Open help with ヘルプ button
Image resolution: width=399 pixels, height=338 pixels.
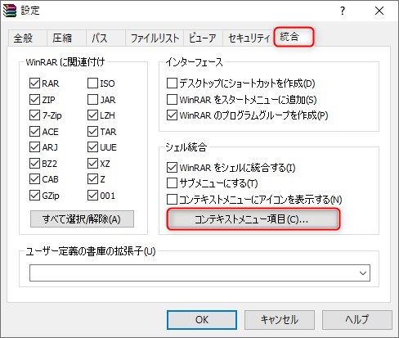coord(357,320)
